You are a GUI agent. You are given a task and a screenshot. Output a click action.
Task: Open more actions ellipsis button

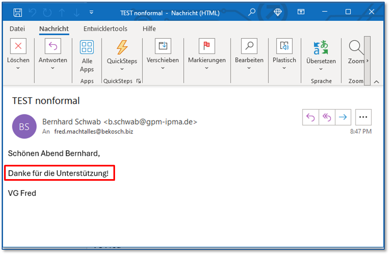point(363,117)
